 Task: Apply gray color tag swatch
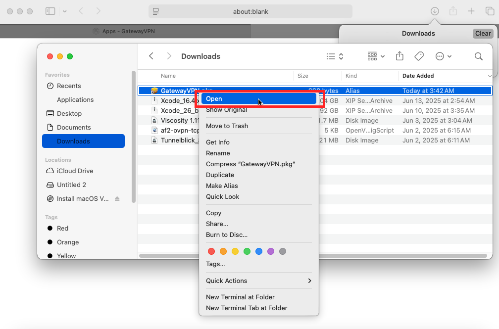(283, 251)
